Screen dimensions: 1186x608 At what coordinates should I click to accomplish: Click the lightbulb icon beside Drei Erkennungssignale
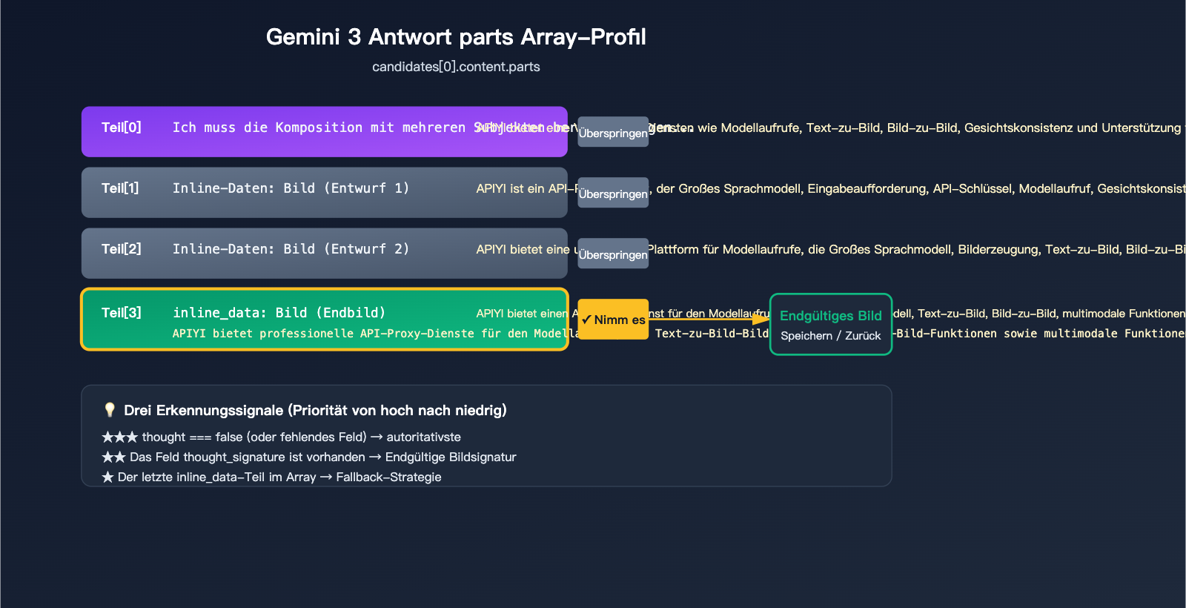(110, 410)
